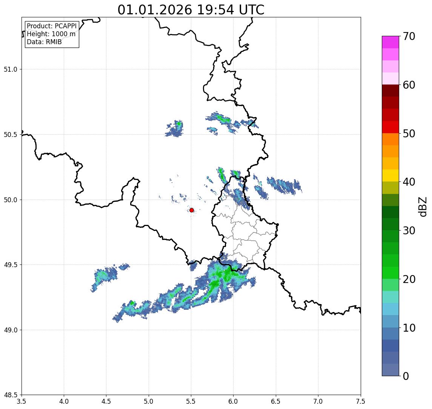
Task: Click the latitude axis label 50.5
Action: click(11, 135)
